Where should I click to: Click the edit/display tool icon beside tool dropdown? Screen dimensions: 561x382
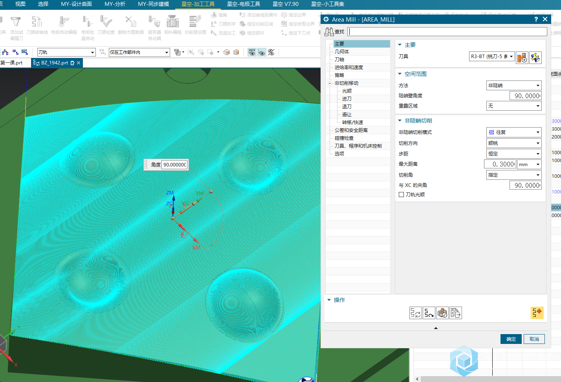(x=535, y=58)
